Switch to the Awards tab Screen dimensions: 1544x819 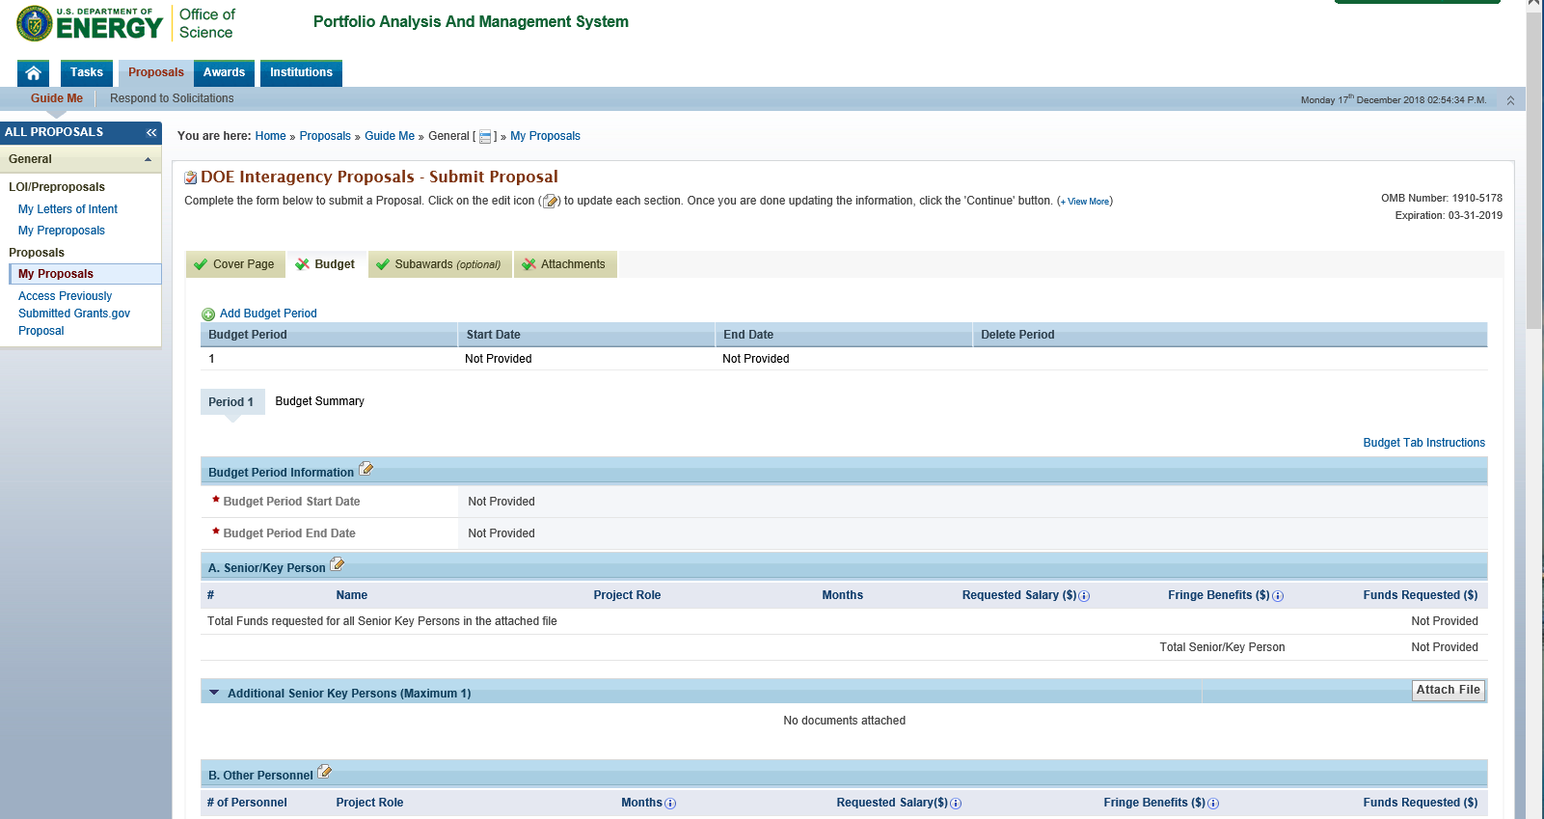pos(224,72)
